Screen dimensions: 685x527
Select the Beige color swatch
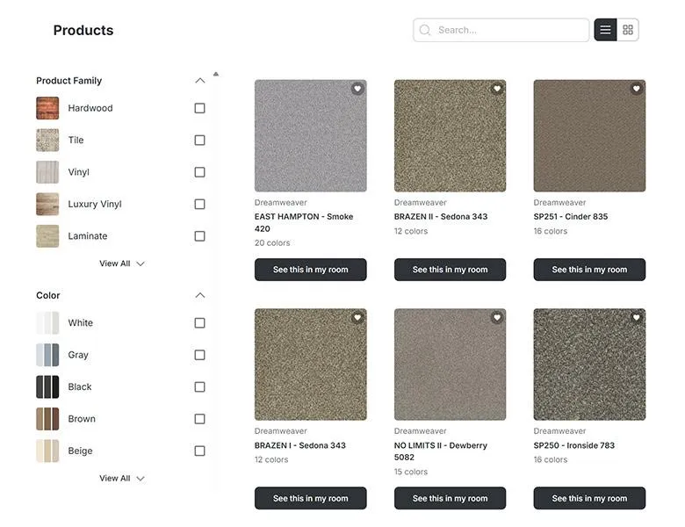[47, 451]
